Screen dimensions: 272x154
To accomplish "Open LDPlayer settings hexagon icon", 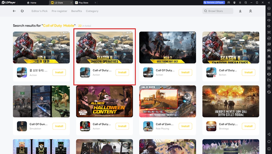I will point(269,8).
